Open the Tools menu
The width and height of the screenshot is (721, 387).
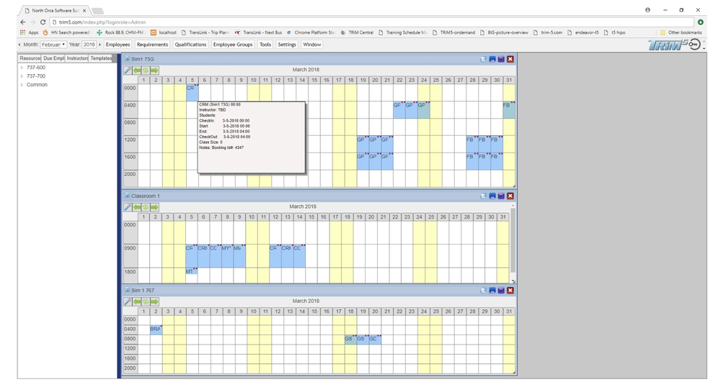[x=265, y=45]
